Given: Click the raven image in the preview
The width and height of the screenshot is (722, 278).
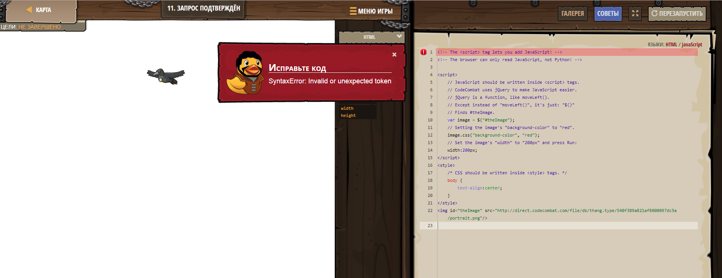Looking at the screenshot, I should point(166,76).
